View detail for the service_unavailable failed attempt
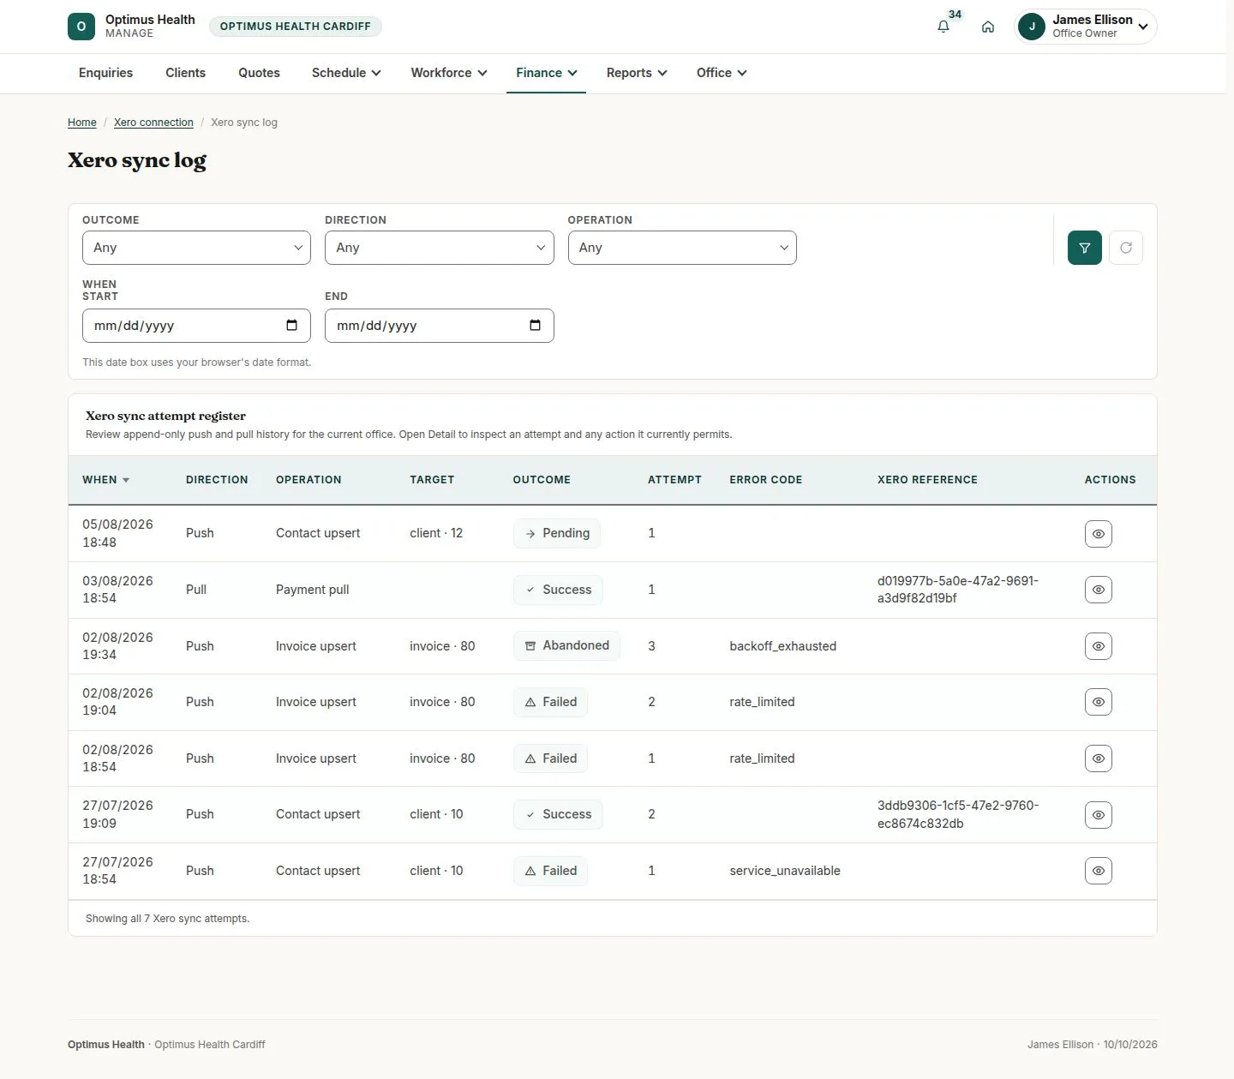The height and width of the screenshot is (1079, 1234). (x=1099, y=871)
